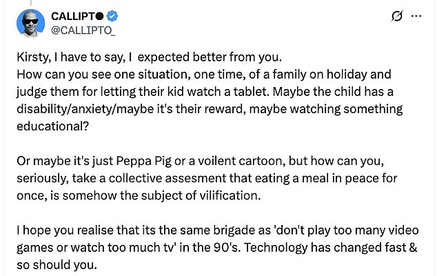Click the black circle emoji in the display name

pyautogui.click(x=100, y=17)
